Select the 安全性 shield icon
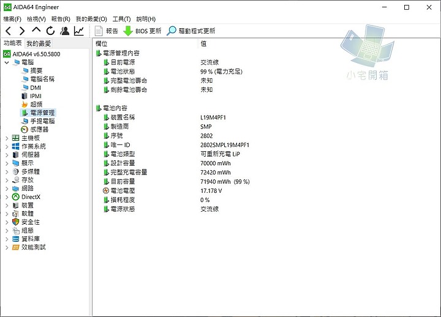The image size is (441, 317). 16,222
